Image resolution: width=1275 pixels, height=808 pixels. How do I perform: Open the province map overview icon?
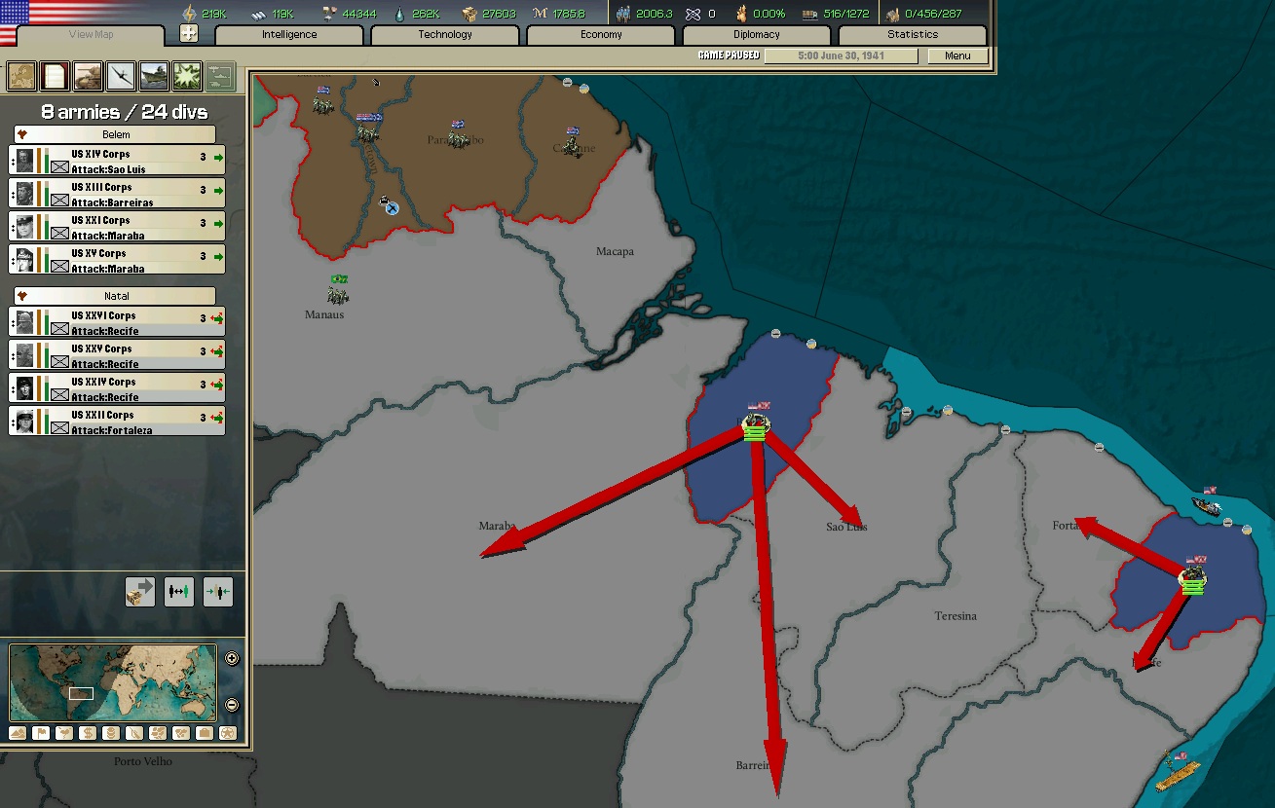21,76
